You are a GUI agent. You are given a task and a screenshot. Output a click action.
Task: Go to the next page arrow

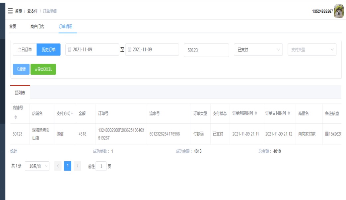[x=77, y=166]
